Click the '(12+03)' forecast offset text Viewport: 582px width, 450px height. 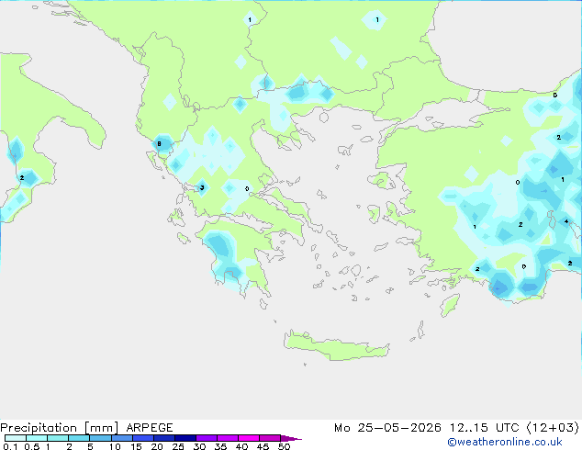tap(553, 428)
